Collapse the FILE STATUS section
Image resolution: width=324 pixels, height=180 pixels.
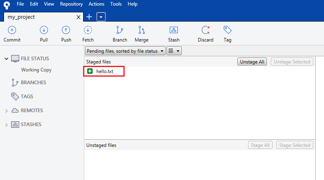click(6, 59)
